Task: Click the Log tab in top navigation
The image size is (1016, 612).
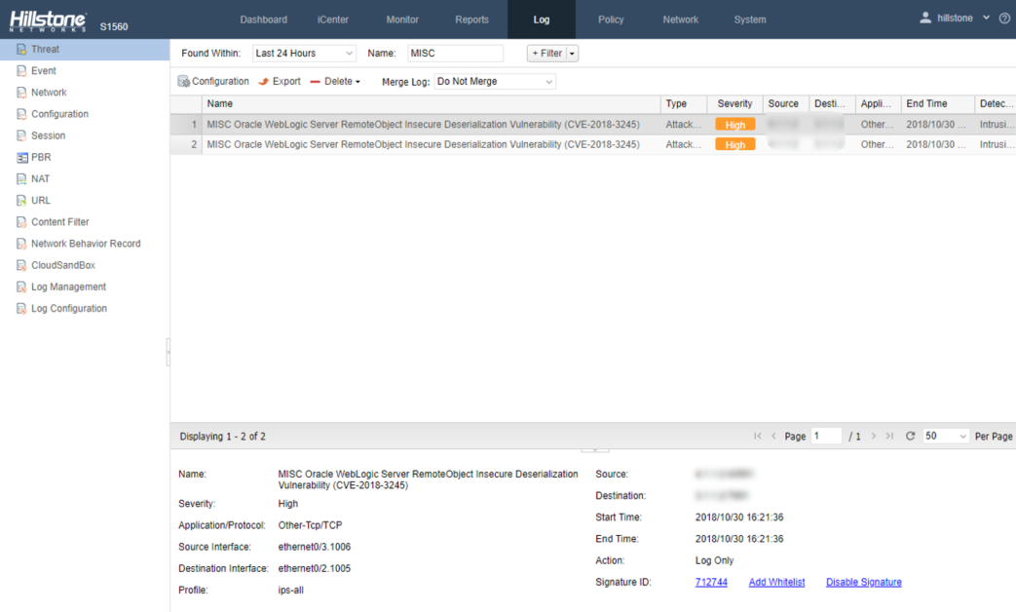Action: (542, 19)
